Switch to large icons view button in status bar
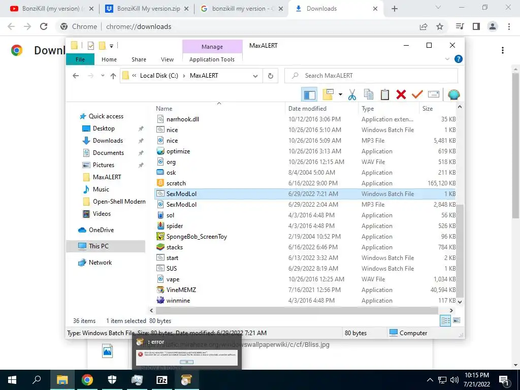This screenshot has height=390, width=520. (x=457, y=320)
